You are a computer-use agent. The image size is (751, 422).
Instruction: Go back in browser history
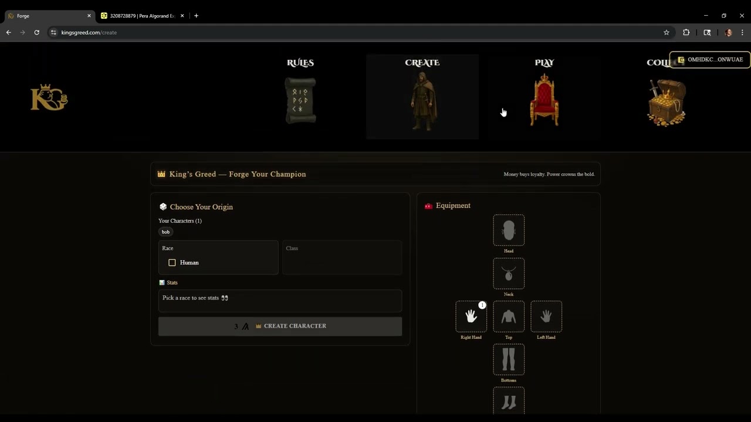click(x=8, y=32)
